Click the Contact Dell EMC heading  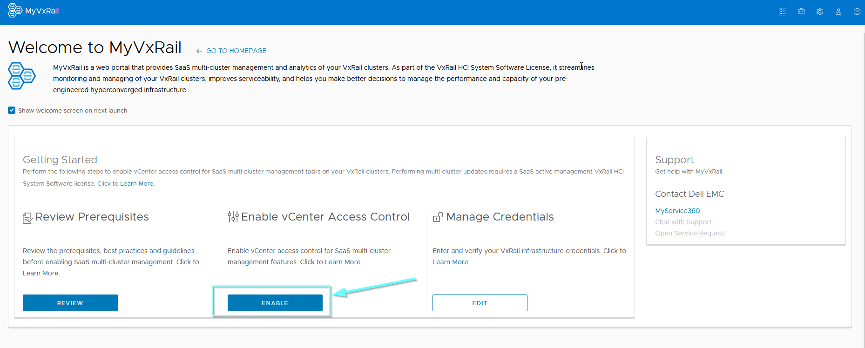[689, 194]
